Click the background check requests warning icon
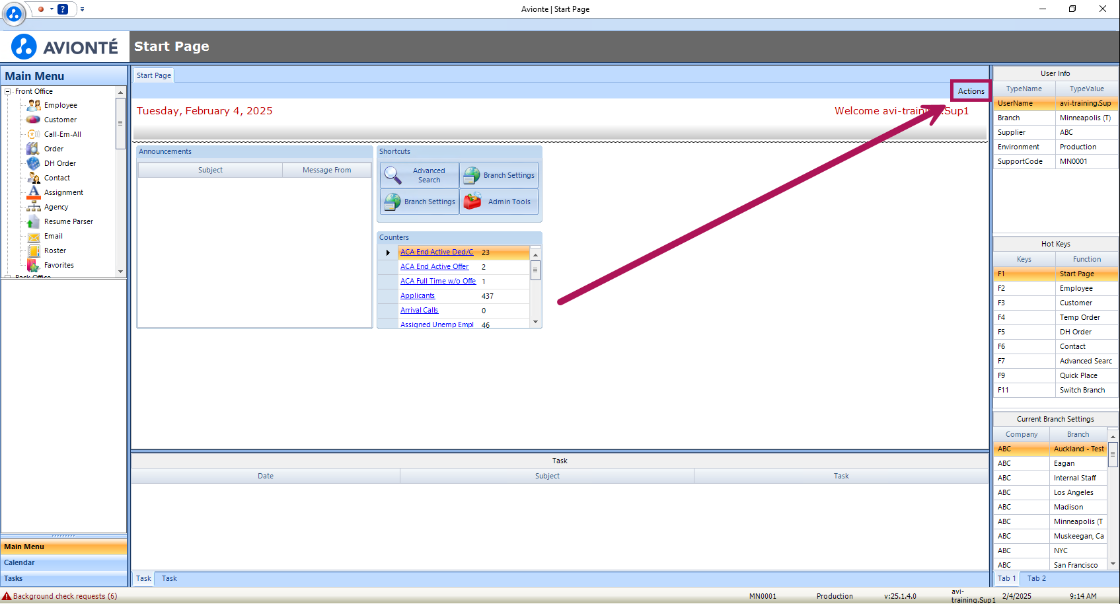Viewport: 1120px width, 604px height. [x=7, y=596]
